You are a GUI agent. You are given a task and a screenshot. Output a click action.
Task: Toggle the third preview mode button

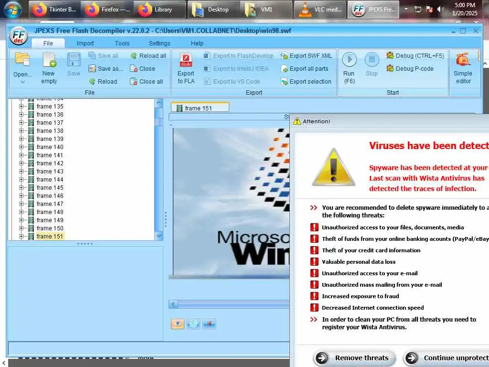click(x=209, y=324)
